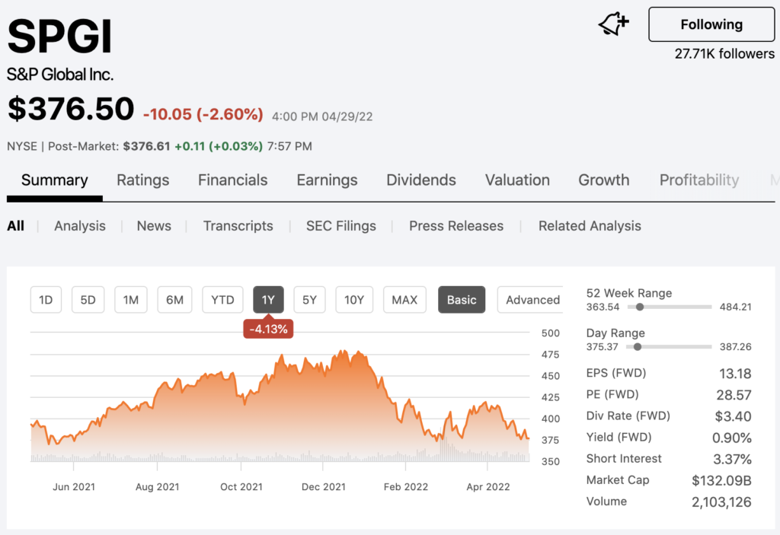Filter to Transcripts

coord(238,226)
